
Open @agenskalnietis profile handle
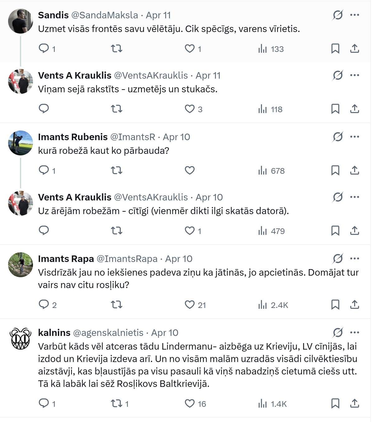pos(108,333)
